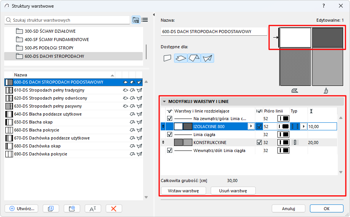The height and width of the screenshot is (217, 350).
Task: Click the red delete X button
Action: click(114, 209)
